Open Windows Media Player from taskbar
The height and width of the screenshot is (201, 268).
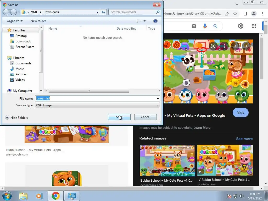pyautogui.click(x=39, y=196)
